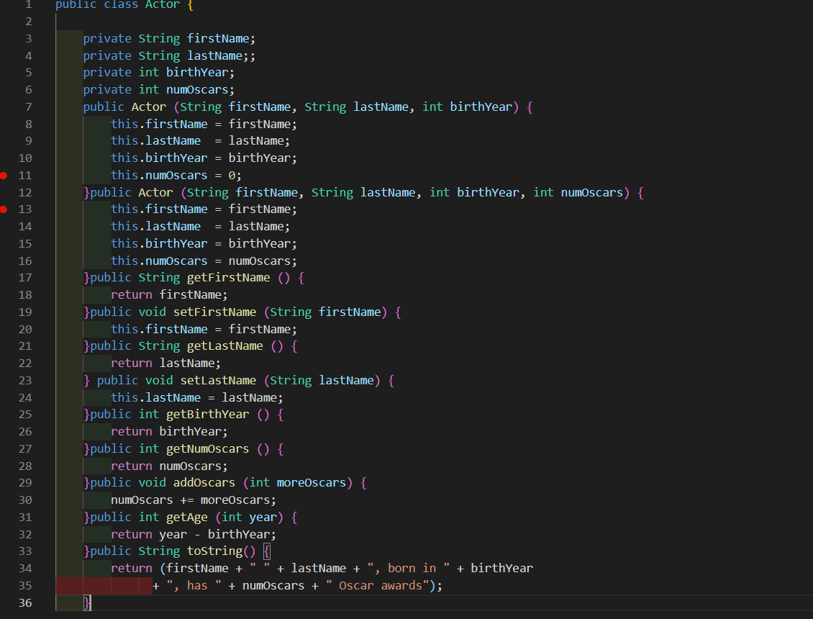Image resolution: width=813 pixels, height=619 pixels.
Task: Click 'this.numOscars = numOscars;' statement
Action: point(204,261)
